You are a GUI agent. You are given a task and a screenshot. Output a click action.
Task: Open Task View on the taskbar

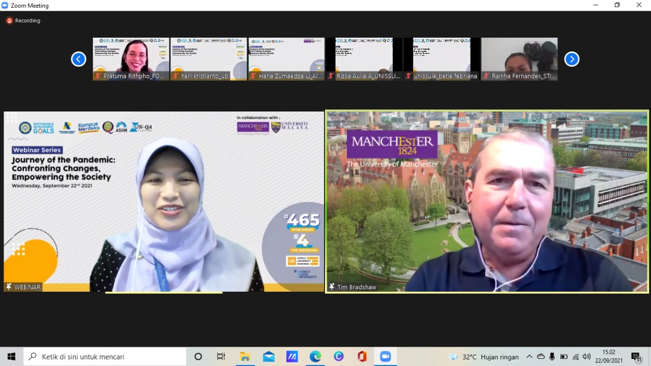[221, 357]
